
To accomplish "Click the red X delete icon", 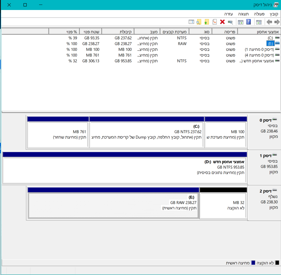I will [222, 22].
